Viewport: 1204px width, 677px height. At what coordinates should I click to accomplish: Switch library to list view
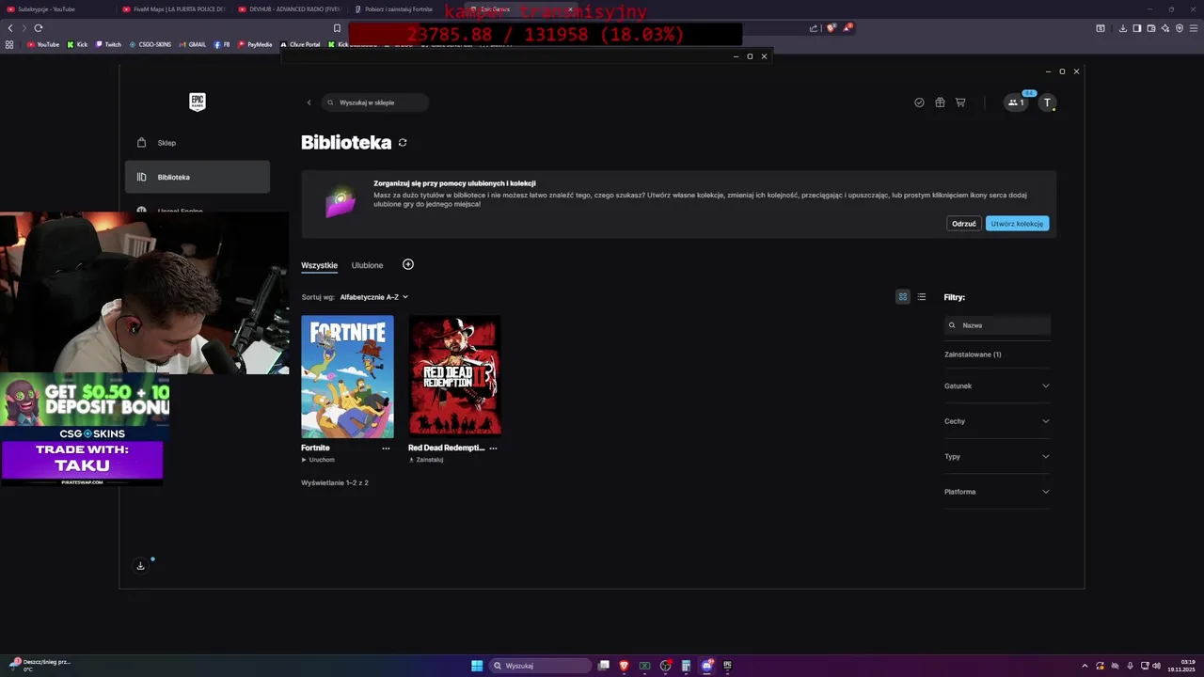tap(922, 297)
